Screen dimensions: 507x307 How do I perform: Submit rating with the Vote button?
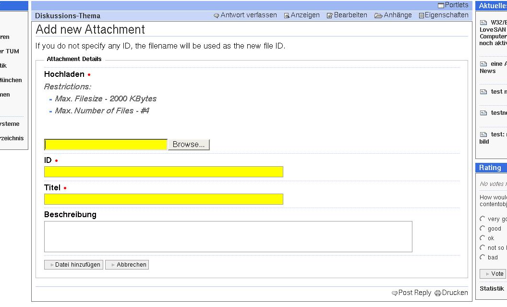(x=493, y=274)
